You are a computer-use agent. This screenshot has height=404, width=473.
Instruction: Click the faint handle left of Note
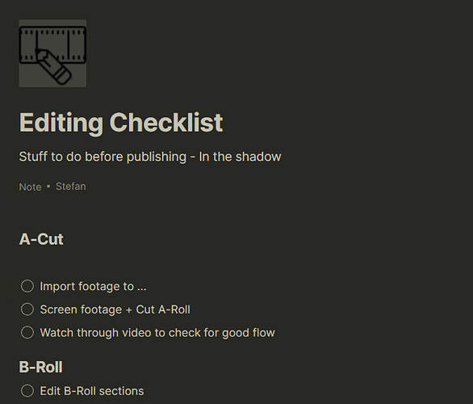coord(10,187)
